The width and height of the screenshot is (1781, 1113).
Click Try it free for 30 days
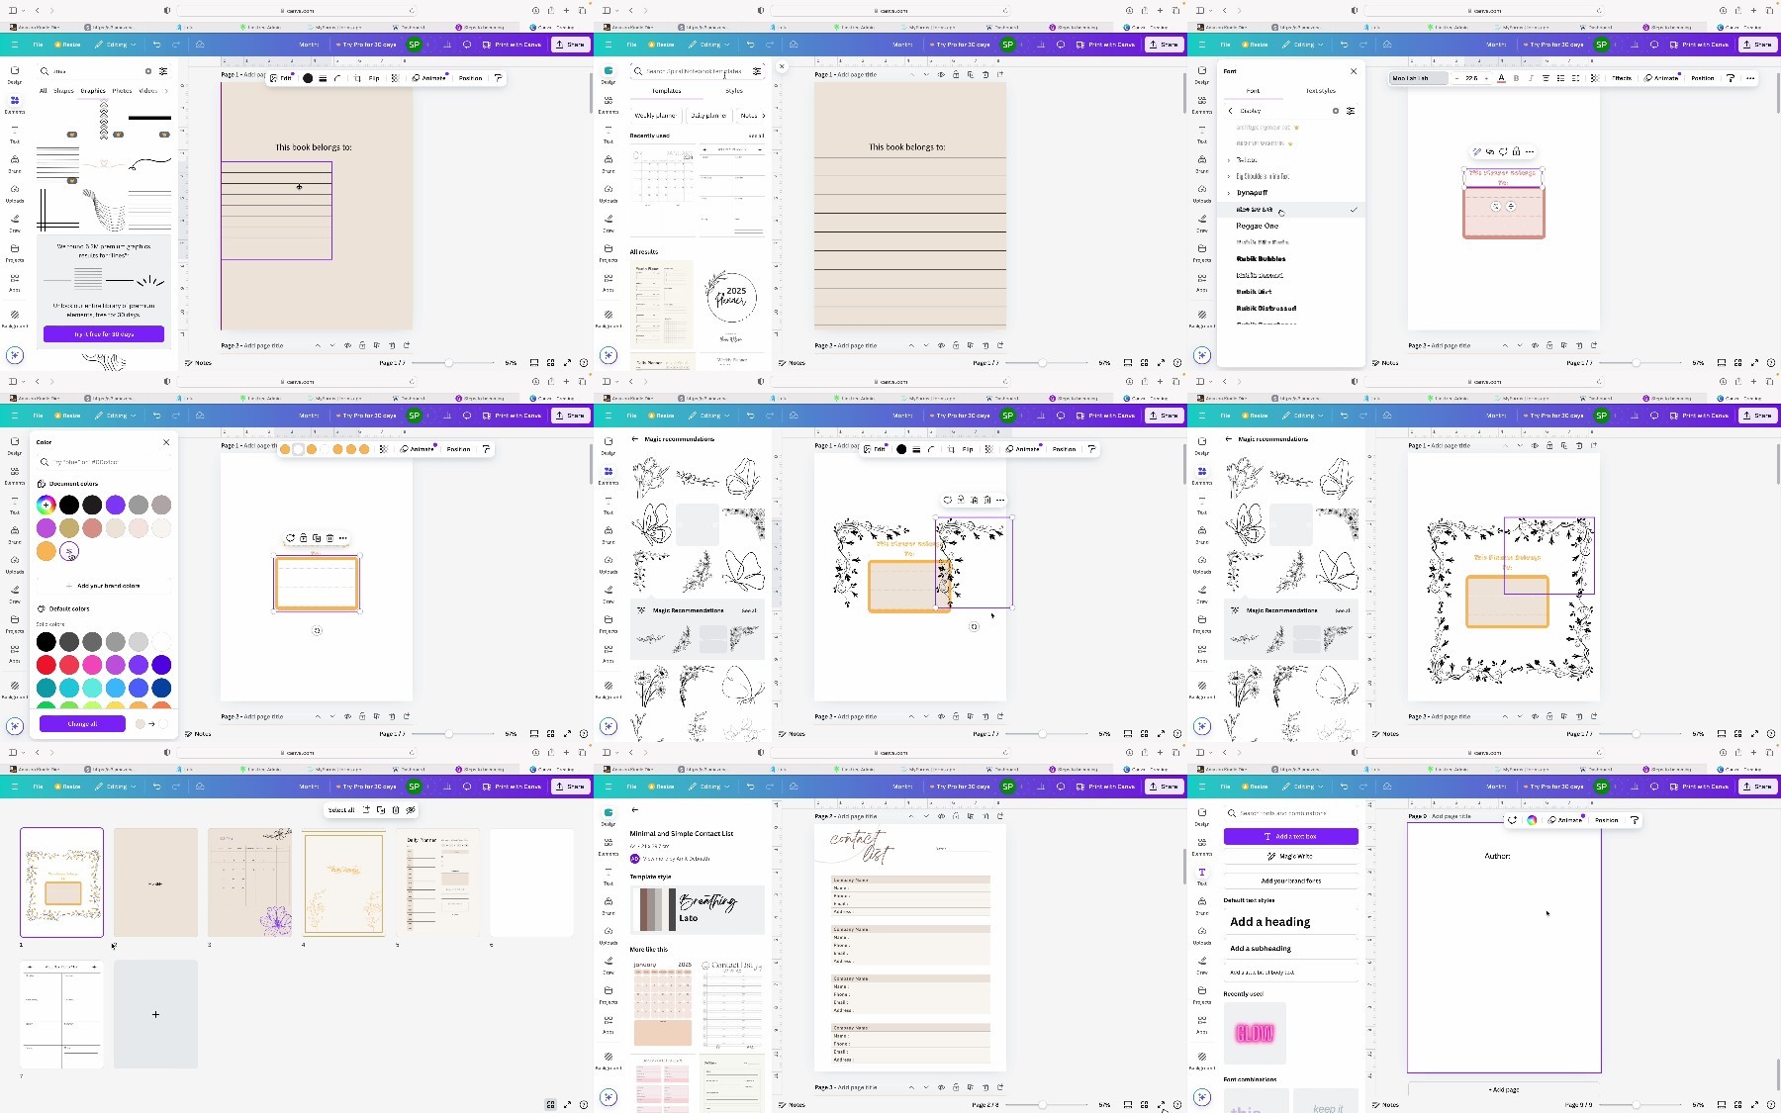103,334
